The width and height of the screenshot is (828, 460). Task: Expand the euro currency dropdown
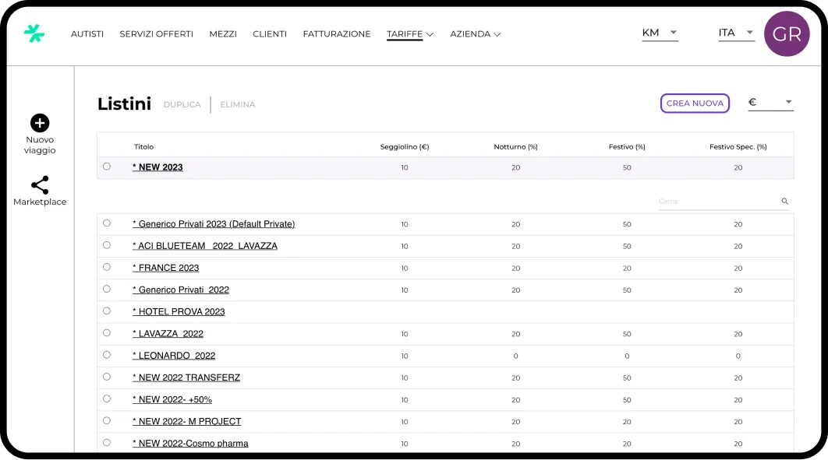(x=770, y=102)
